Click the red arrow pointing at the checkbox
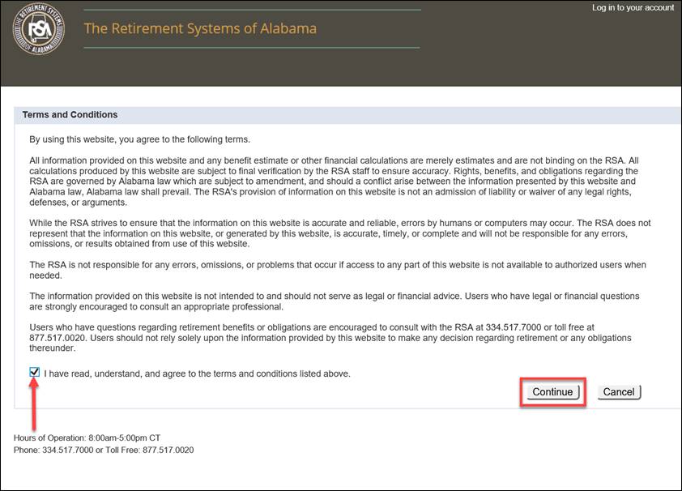 point(34,404)
